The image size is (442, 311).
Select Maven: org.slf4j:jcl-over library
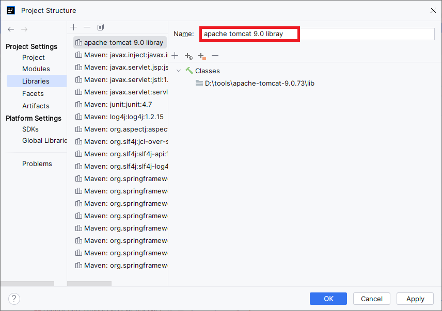pos(121,141)
